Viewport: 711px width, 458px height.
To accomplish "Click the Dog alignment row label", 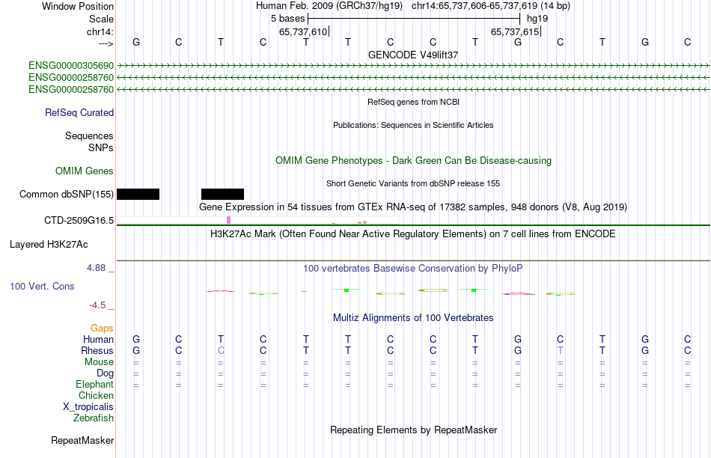I will click(x=106, y=373).
